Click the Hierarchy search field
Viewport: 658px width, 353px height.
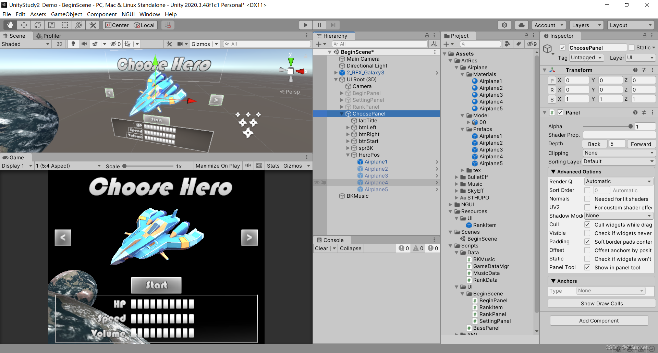point(380,44)
